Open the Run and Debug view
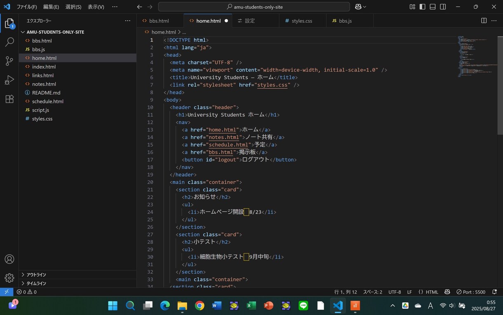This screenshot has width=503, height=315. (9, 80)
